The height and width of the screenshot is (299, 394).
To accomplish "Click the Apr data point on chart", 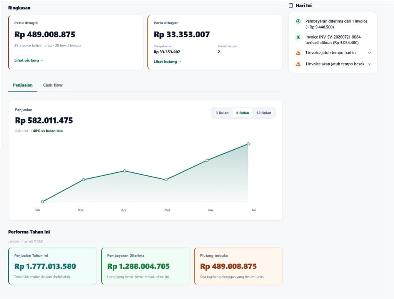I will pyautogui.click(x=125, y=171).
